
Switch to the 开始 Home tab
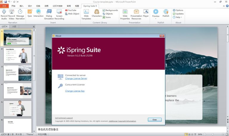click(x=13, y=6)
